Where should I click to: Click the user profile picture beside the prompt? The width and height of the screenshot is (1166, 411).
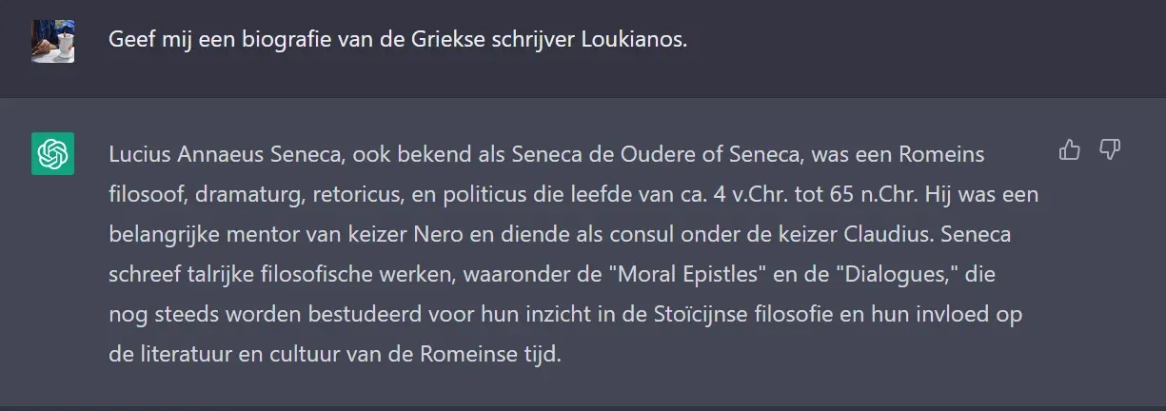pyautogui.click(x=53, y=41)
